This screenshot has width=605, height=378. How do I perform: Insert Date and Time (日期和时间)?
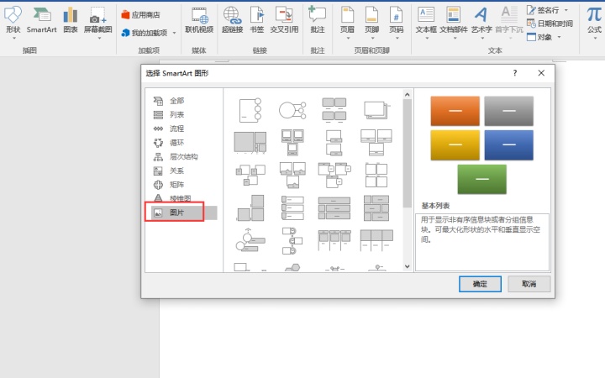tap(550, 24)
